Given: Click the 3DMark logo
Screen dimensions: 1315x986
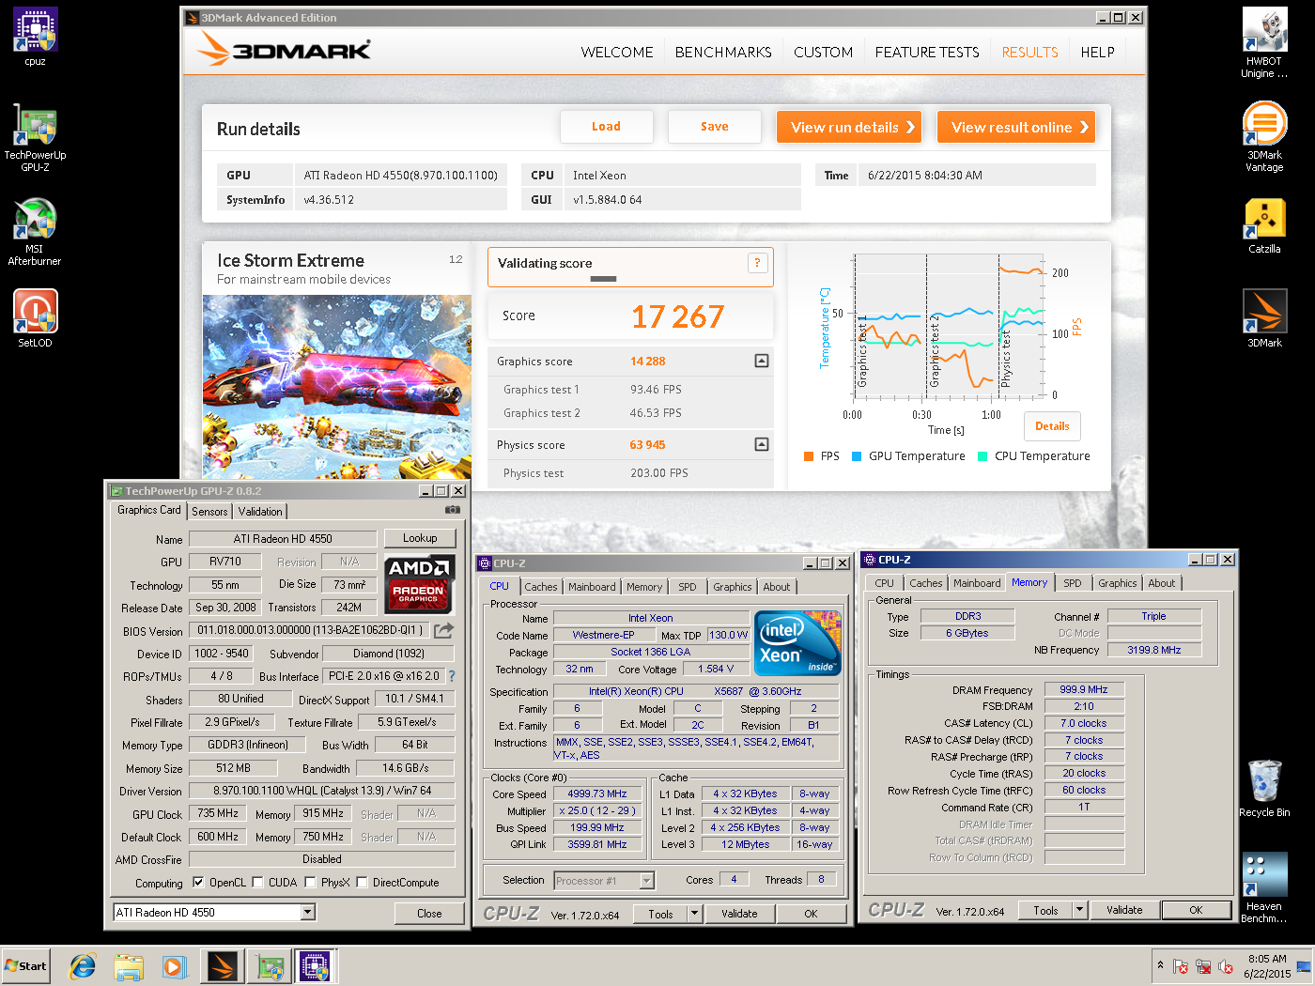Looking at the screenshot, I should tap(285, 50).
